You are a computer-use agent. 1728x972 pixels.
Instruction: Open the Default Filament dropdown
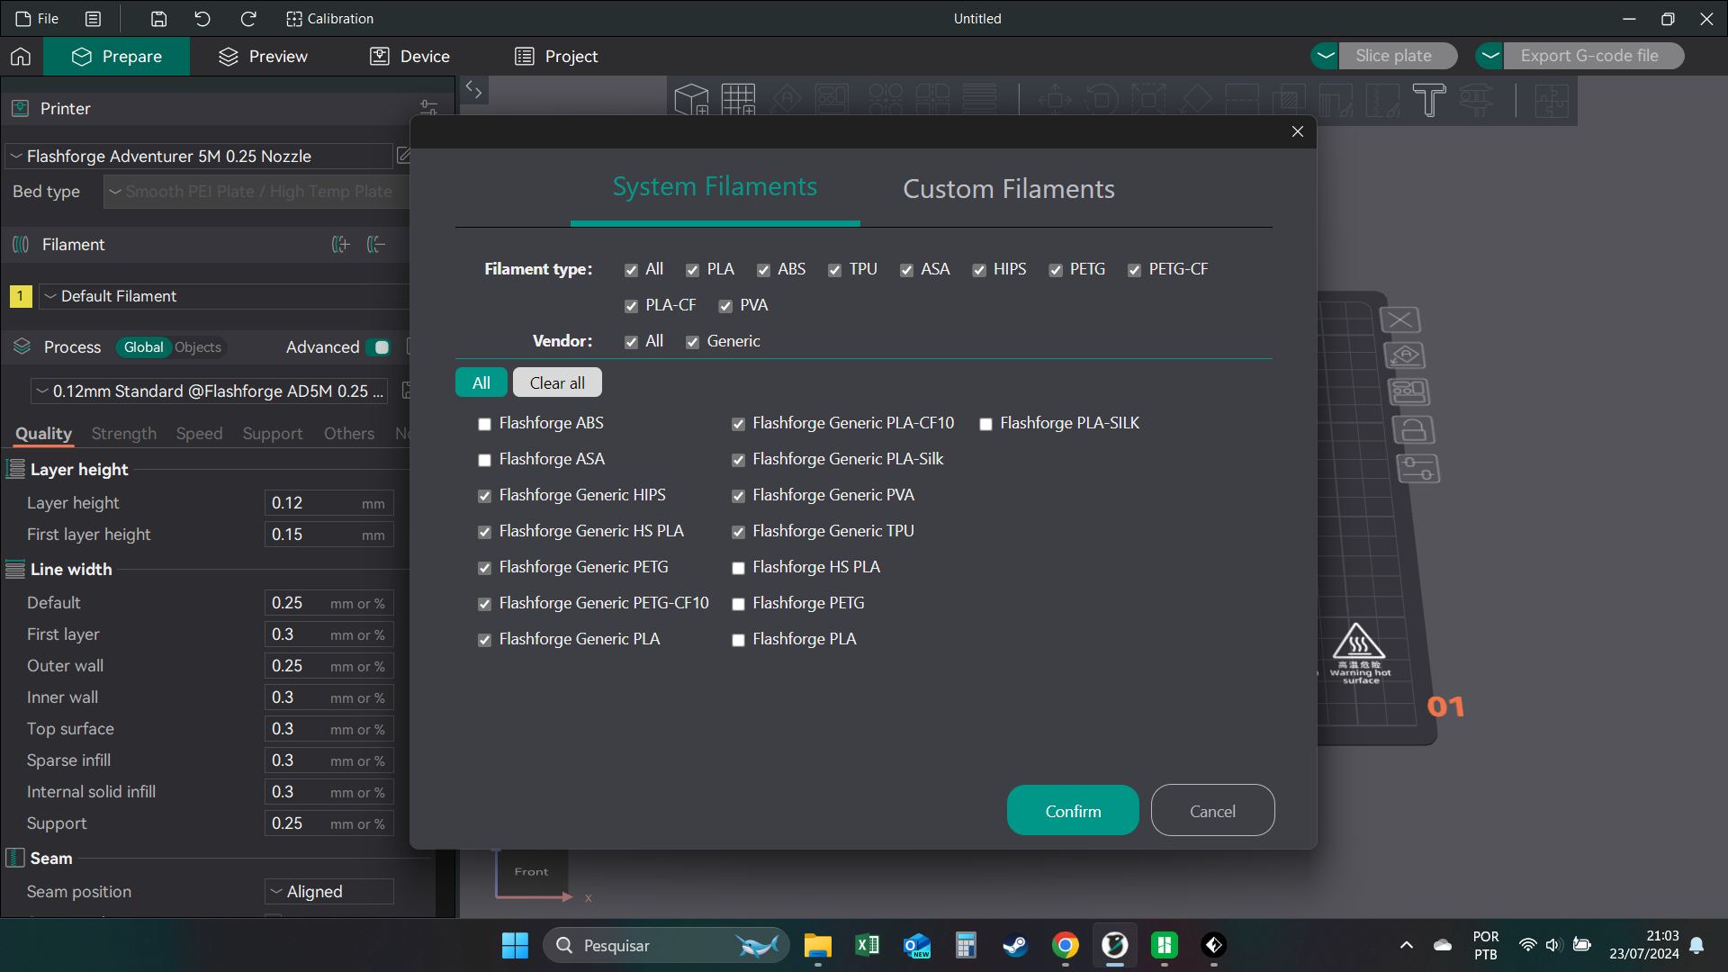(x=225, y=296)
